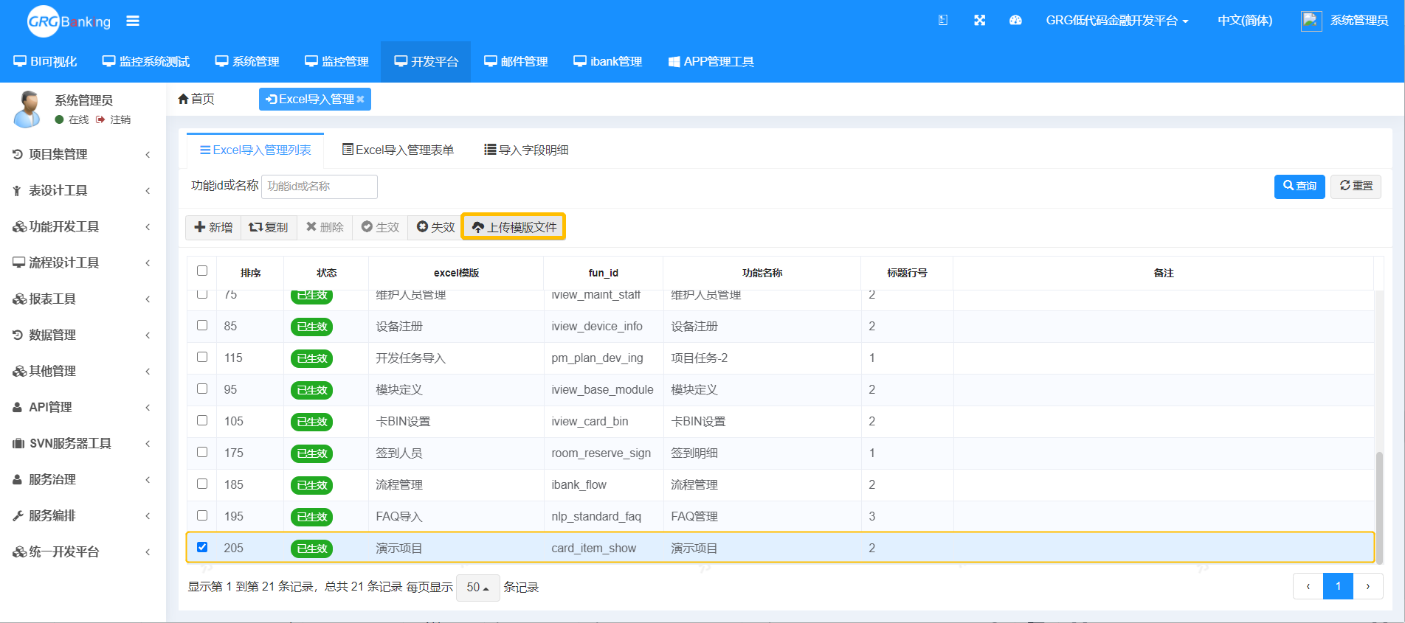Open the GRG低代码金融开发平台 dropdown
The width and height of the screenshot is (1405, 623).
click(1116, 21)
